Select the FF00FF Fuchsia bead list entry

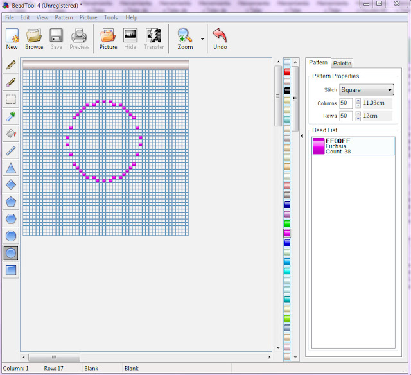click(353, 146)
